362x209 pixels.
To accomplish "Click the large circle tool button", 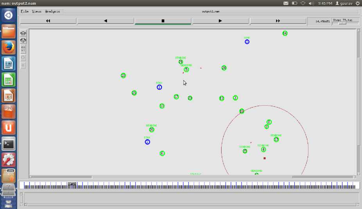I will (23, 57).
